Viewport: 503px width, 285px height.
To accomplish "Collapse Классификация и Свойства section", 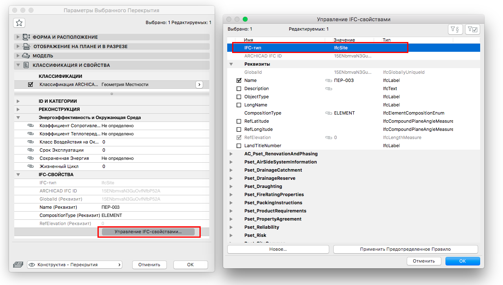I will tap(18, 65).
